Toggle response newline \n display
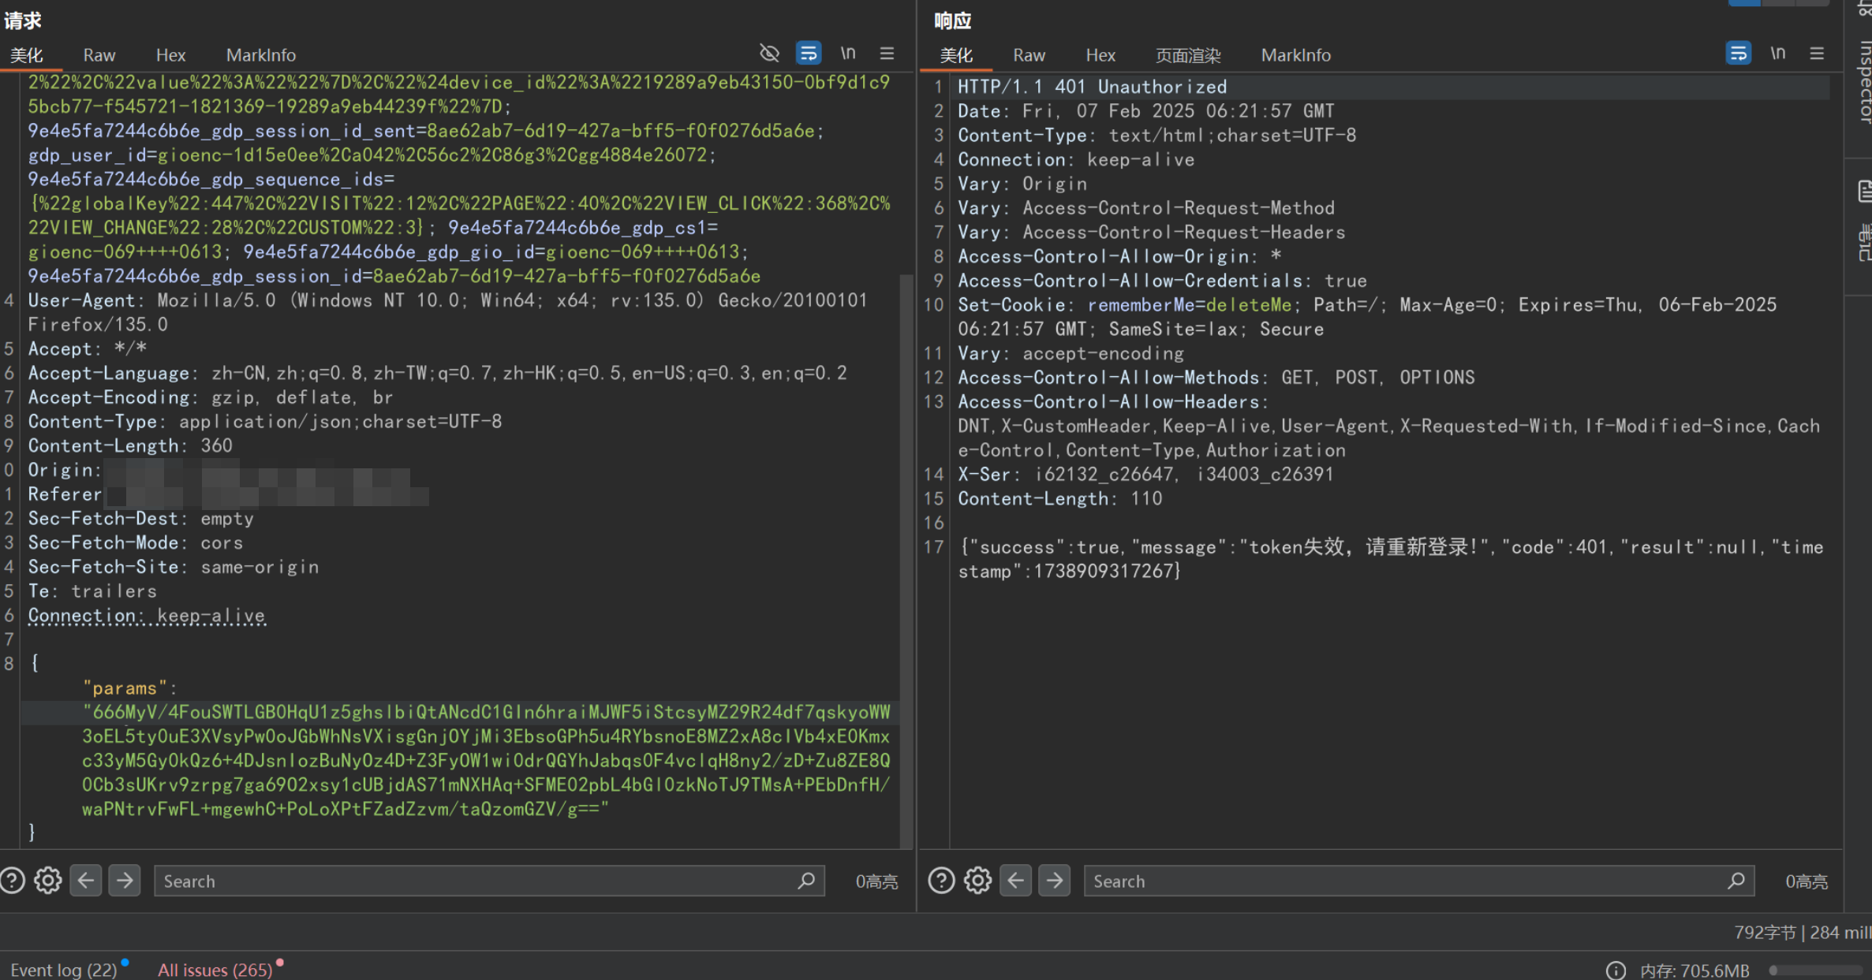Image resolution: width=1872 pixels, height=980 pixels. click(x=1777, y=53)
